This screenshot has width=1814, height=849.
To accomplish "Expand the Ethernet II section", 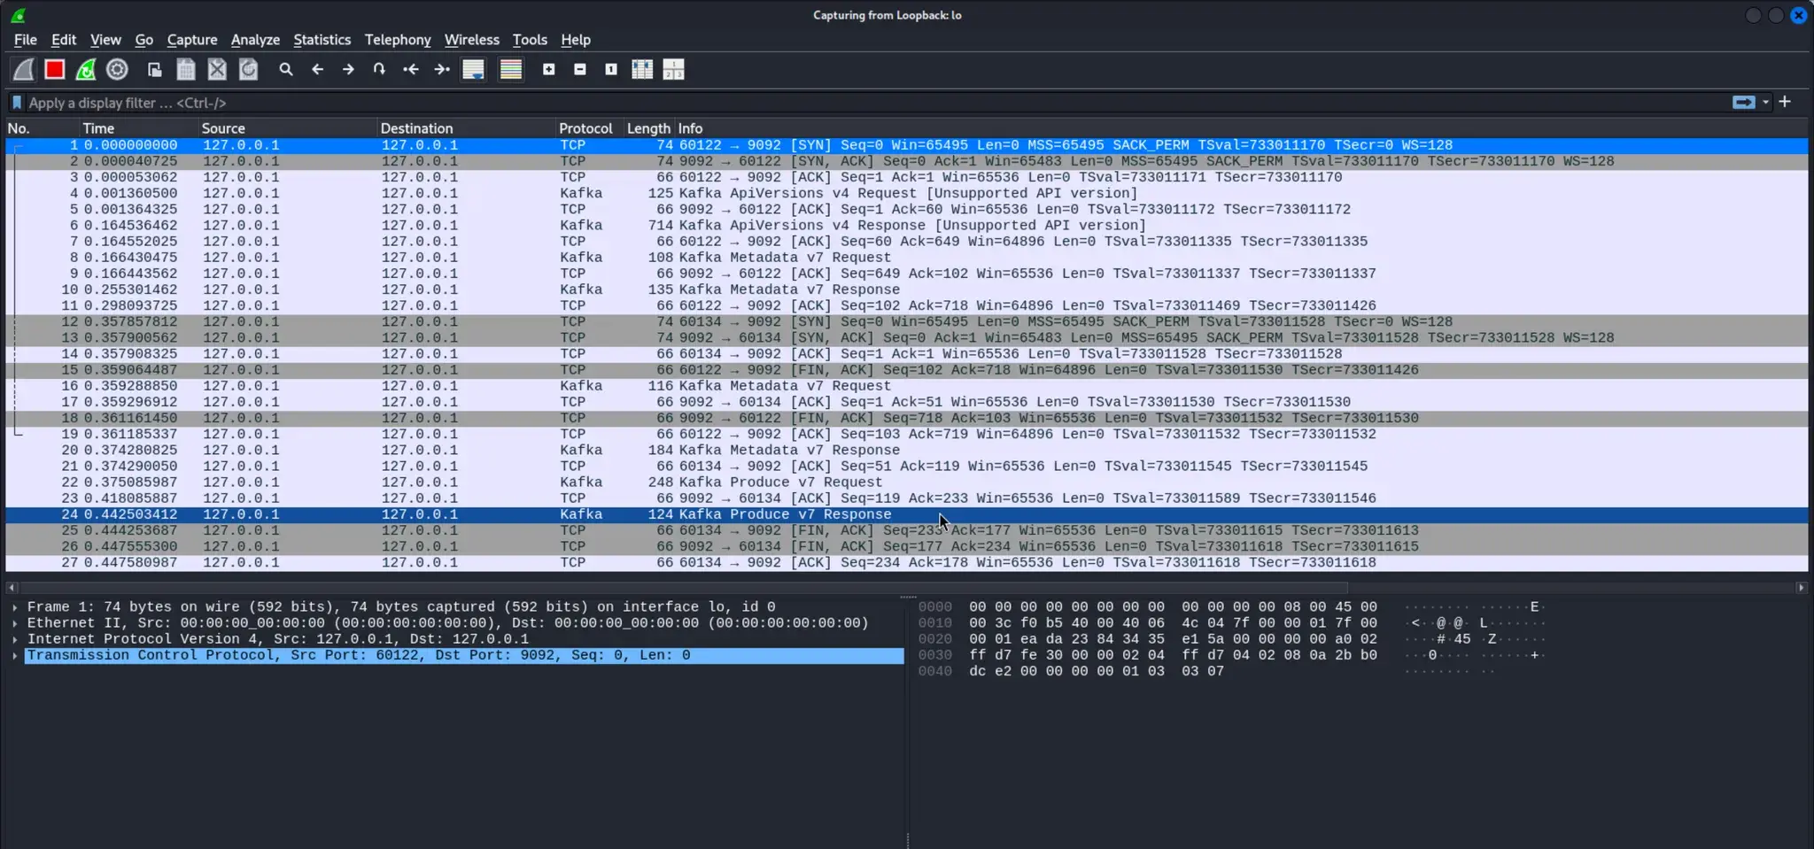I will 15,623.
